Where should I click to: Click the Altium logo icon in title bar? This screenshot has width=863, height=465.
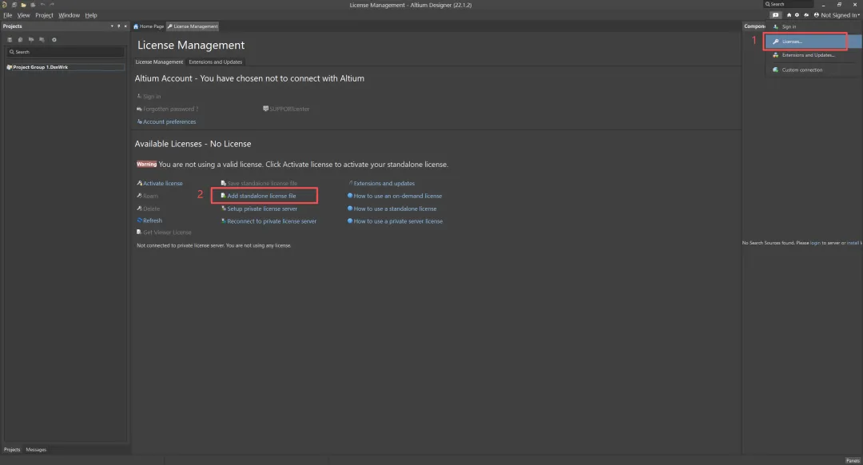click(x=5, y=5)
